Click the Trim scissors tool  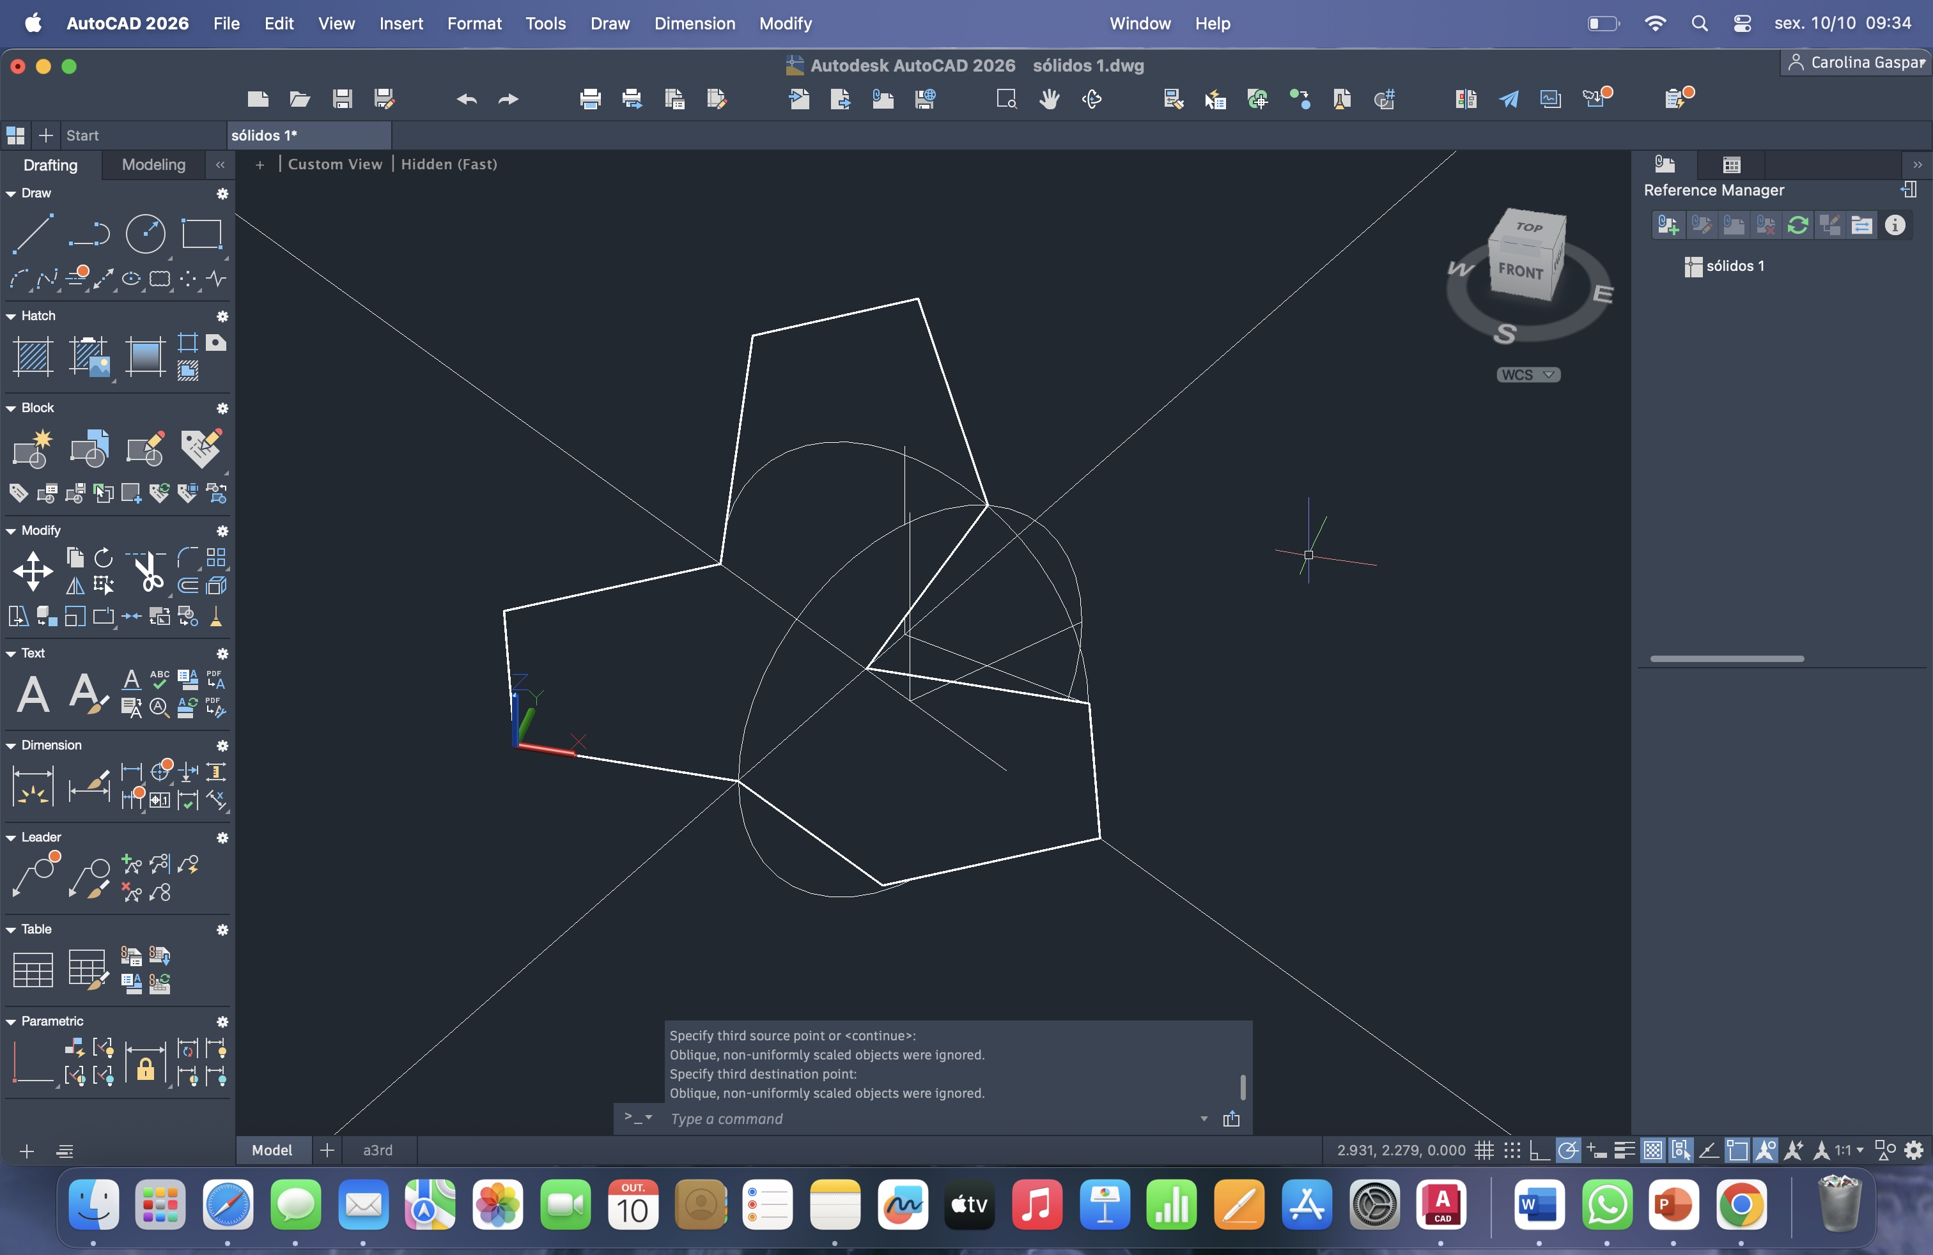pyautogui.click(x=147, y=571)
